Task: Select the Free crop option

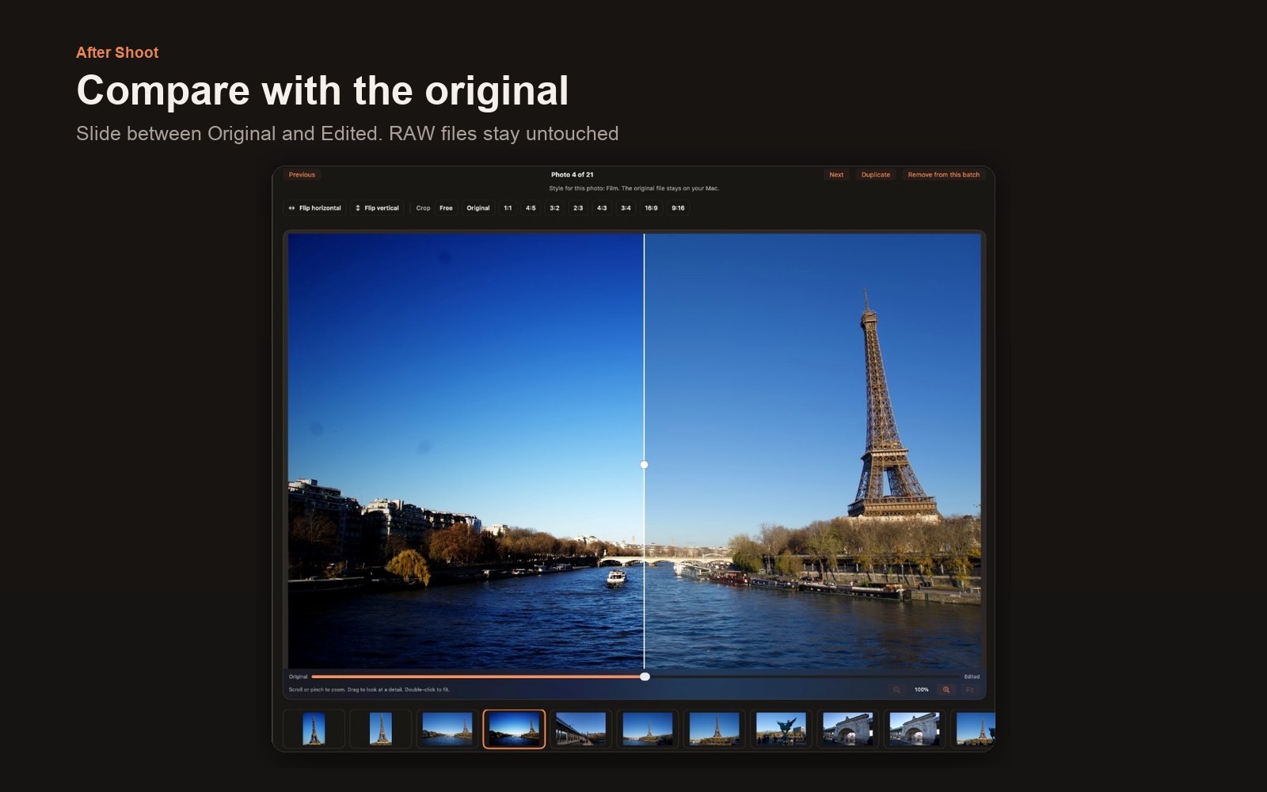Action: 446,208
